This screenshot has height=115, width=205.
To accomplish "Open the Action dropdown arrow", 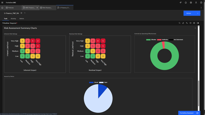I will click(198, 13).
